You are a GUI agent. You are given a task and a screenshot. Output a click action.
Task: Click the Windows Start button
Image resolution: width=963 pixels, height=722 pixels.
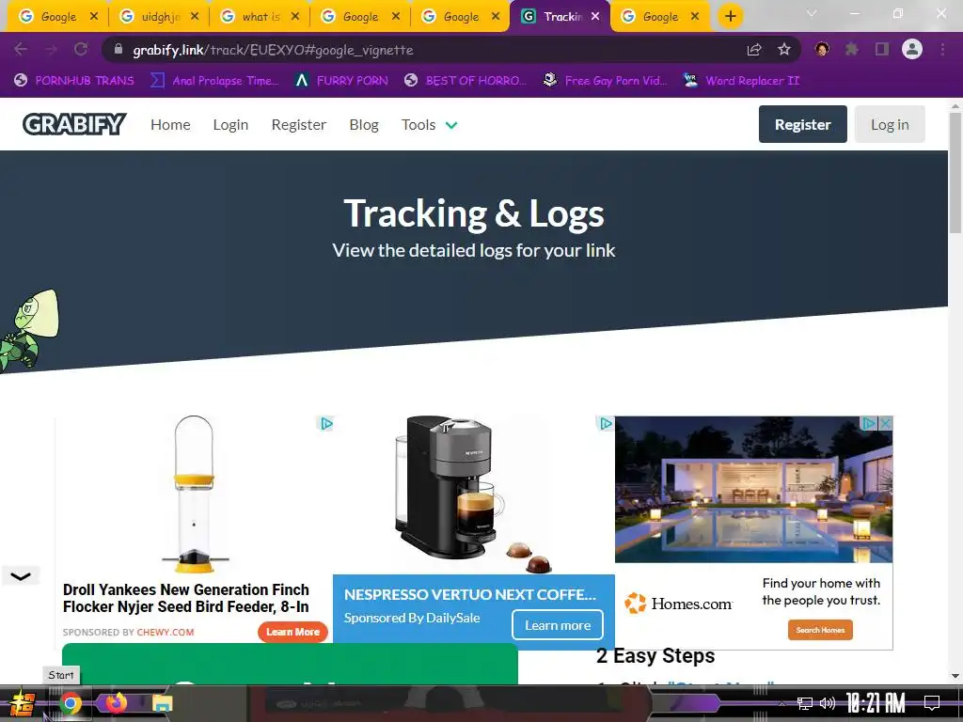pos(23,704)
